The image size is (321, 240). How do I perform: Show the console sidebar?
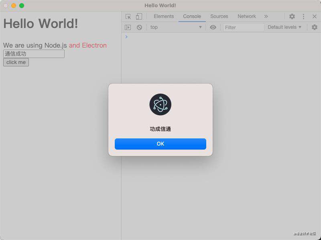[128, 27]
